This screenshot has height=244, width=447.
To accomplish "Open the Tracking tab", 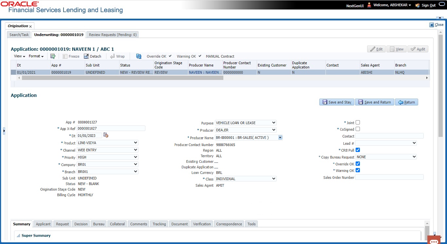I will coord(159,224).
